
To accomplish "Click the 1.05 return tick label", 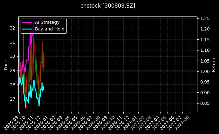I will (205, 61).
